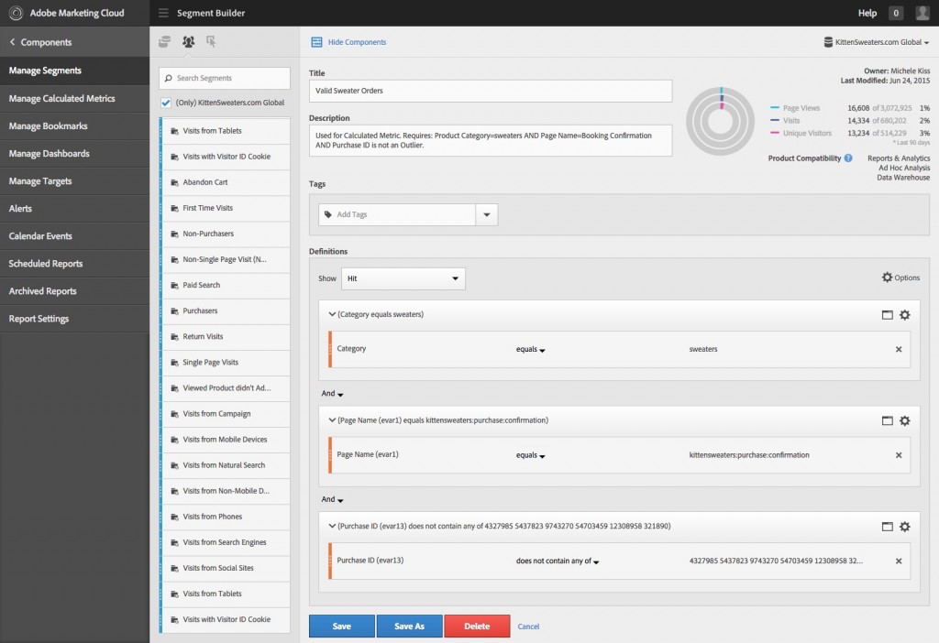Open Manage Segments in the sidebar

pos(74,71)
